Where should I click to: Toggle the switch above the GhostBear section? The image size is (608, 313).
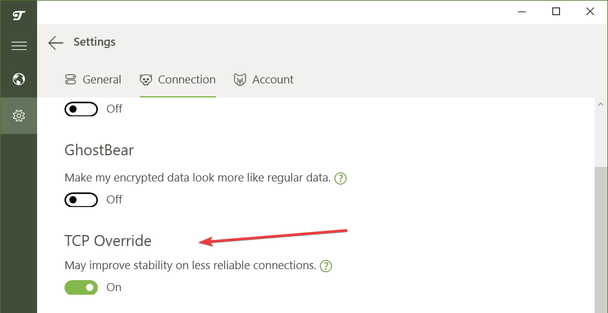pyautogui.click(x=81, y=109)
